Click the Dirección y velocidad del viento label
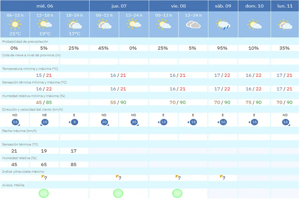The height and width of the screenshot is (199, 299). 32,109
